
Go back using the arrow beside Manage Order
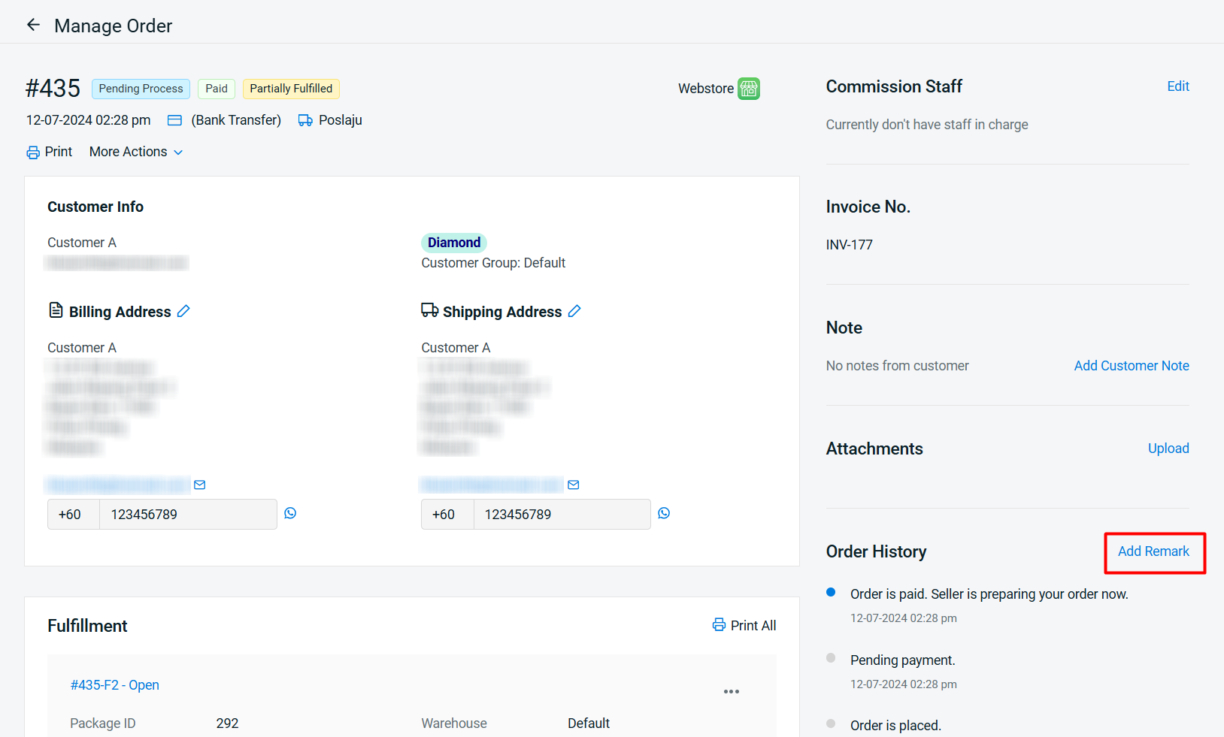pos(33,25)
